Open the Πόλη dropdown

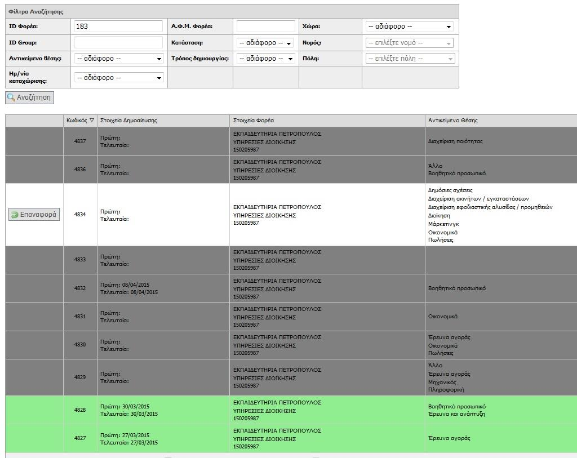[x=410, y=59]
